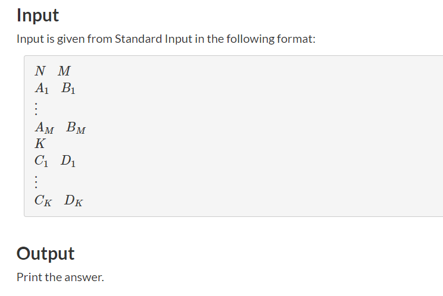
Task: Click the B₁ term in the format
Action: tap(68, 88)
